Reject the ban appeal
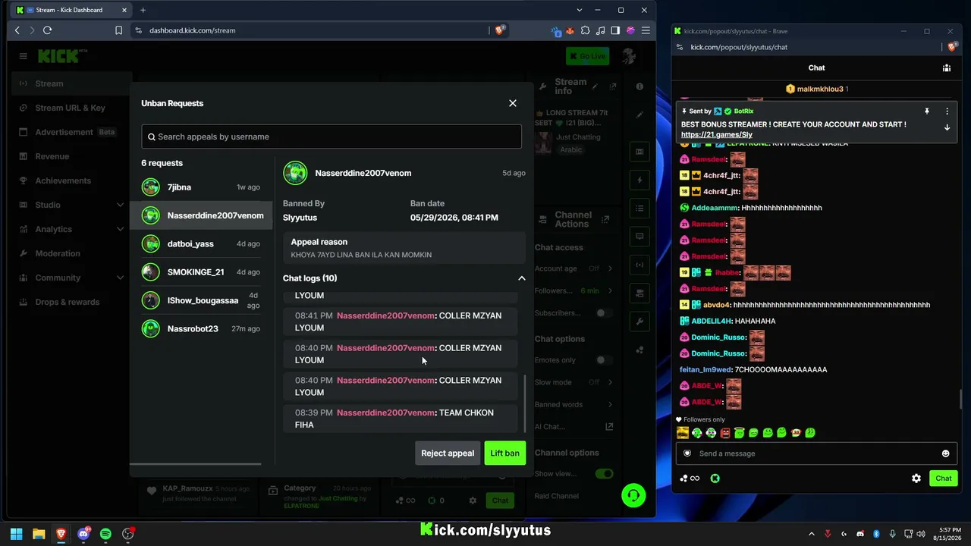 [448, 453]
